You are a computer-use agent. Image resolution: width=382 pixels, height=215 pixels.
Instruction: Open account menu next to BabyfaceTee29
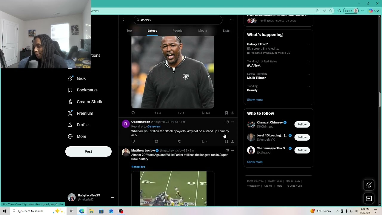tap(113, 197)
